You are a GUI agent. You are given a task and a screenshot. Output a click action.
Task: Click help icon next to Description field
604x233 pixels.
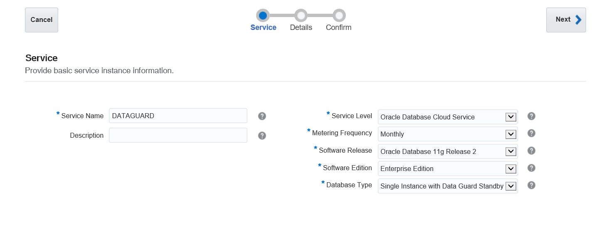(262, 136)
